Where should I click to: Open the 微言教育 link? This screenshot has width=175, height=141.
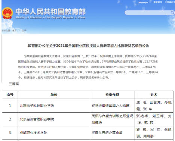[x=158, y=2]
